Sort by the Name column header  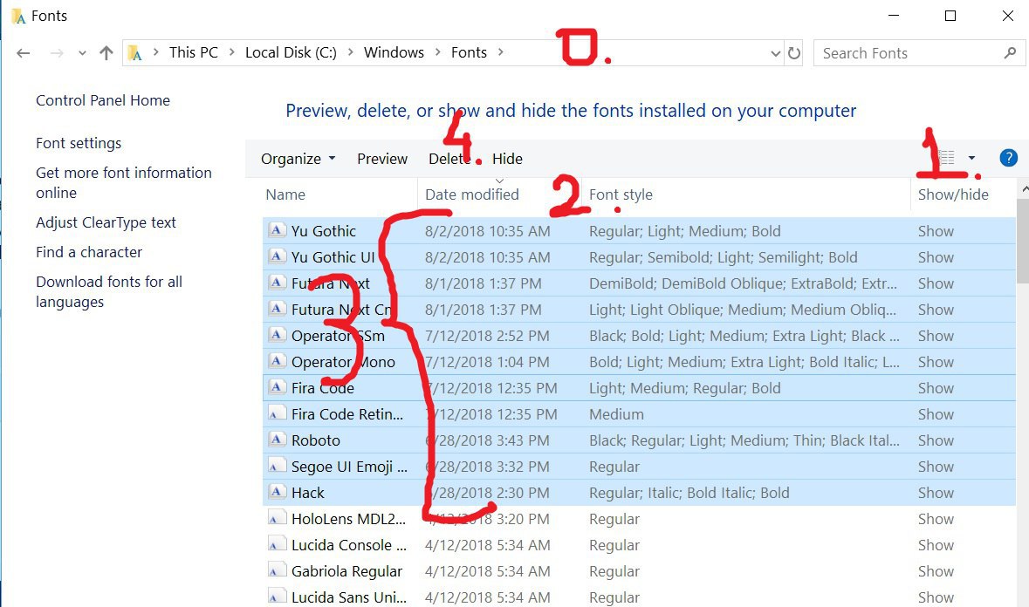pos(285,194)
